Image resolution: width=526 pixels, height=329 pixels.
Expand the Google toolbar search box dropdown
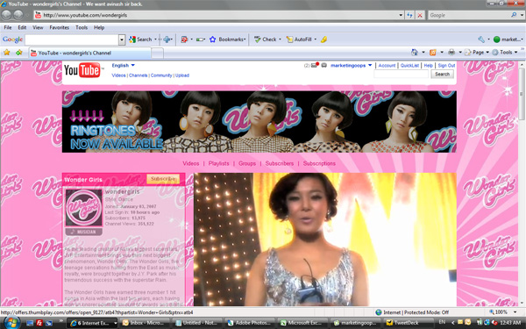point(122,39)
